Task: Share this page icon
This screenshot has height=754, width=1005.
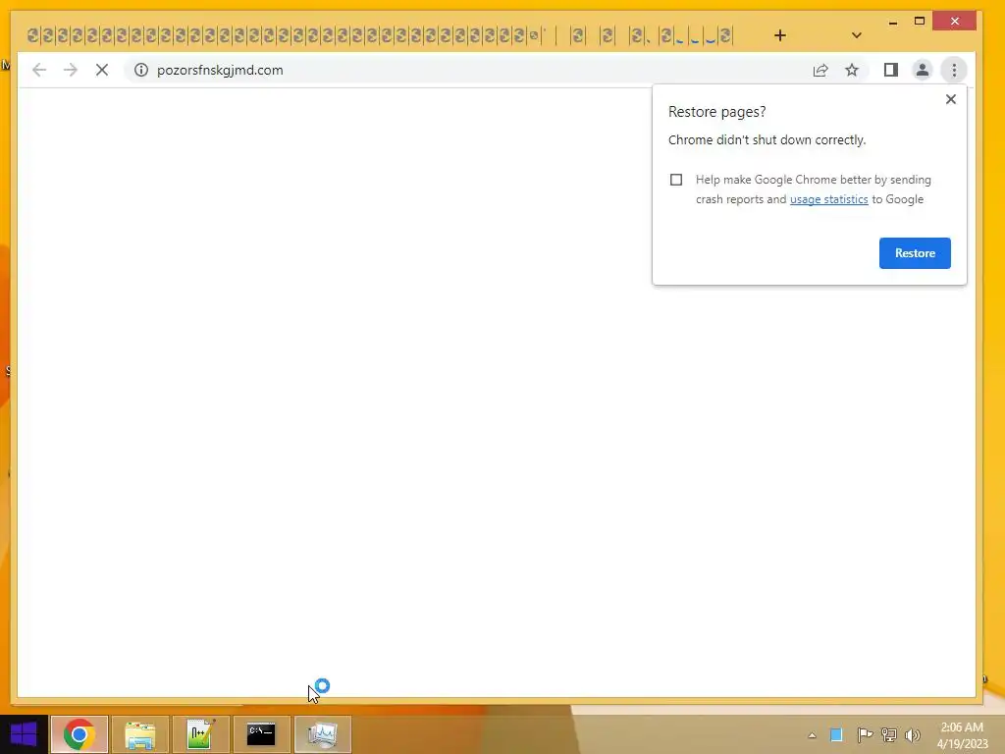Action: (820, 70)
